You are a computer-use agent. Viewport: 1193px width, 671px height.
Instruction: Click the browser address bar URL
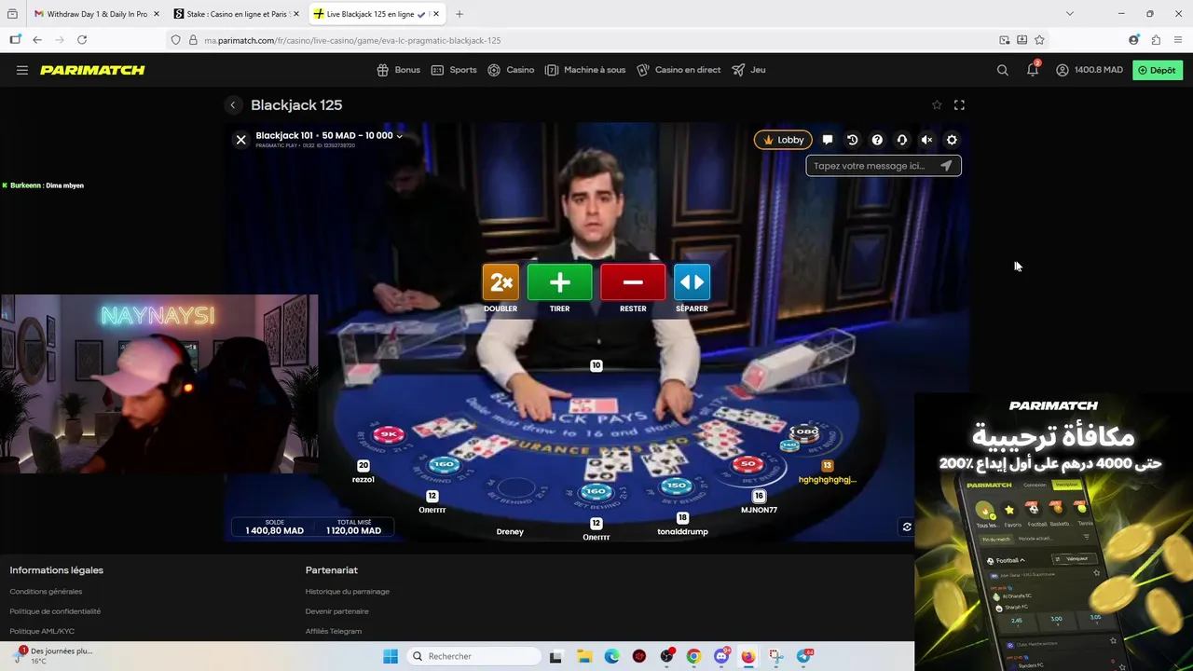[x=352, y=40]
